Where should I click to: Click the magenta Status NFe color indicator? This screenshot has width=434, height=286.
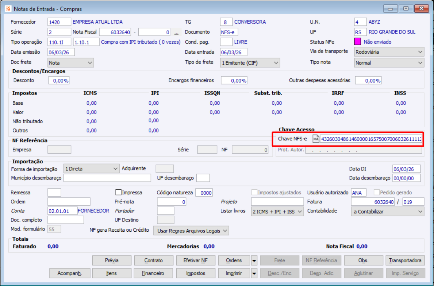point(358,42)
